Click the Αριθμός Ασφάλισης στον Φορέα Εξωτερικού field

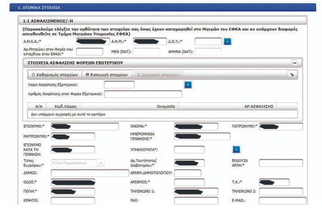[x=143, y=94]
